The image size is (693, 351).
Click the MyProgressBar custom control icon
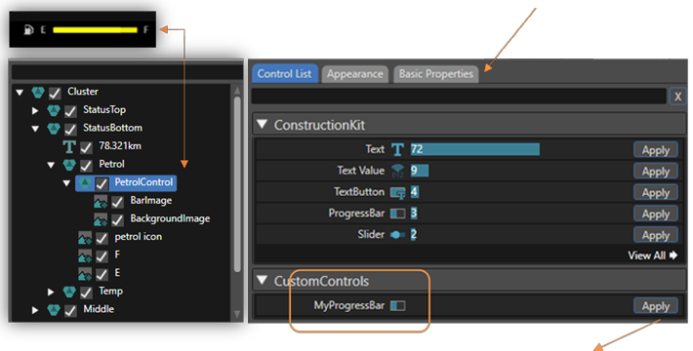(398, 305)
